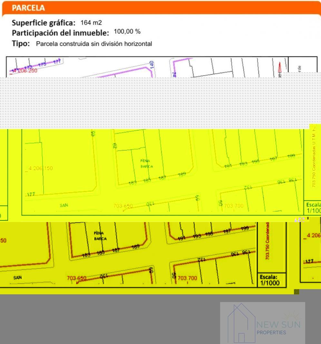Click the 4.206.250 red coordinate label
Viewport: 321px width, 344px height.
tap(24, 71)
